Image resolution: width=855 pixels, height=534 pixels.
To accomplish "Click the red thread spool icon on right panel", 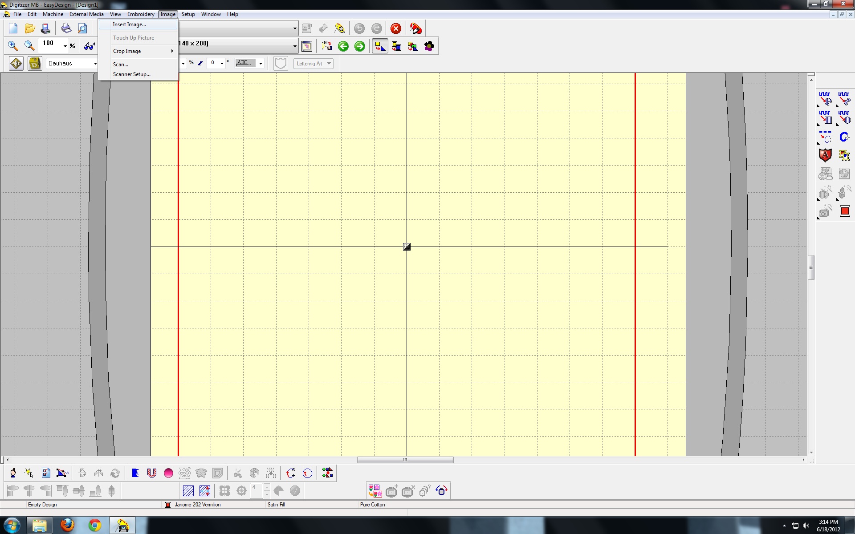I will coord(844,211).
